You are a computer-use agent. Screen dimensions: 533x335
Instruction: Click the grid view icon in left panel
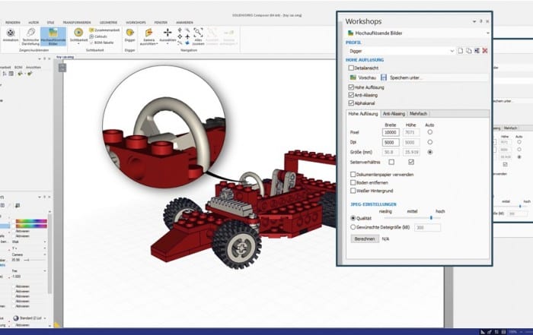(11, 74)
